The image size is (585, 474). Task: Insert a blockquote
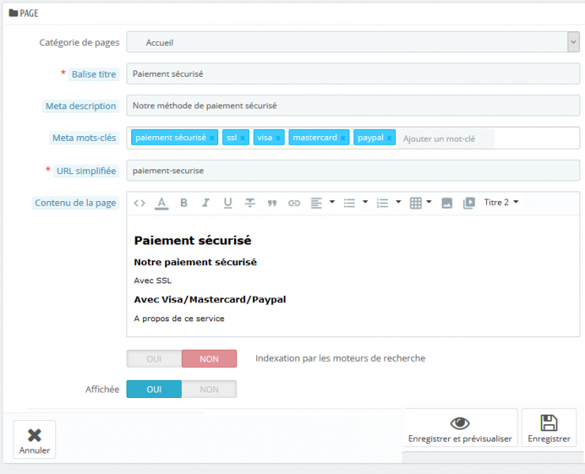tap(272, 203)
